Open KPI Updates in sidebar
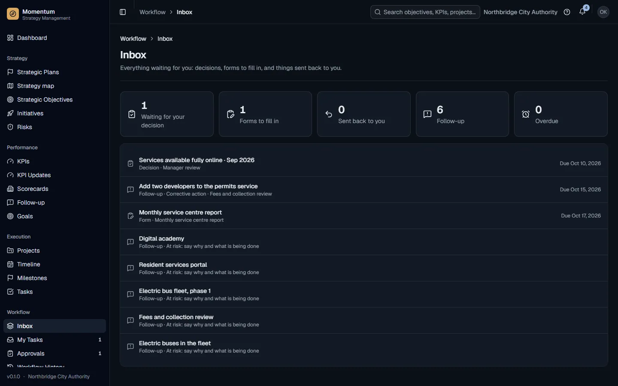618x386 pixels. point(55,175)
